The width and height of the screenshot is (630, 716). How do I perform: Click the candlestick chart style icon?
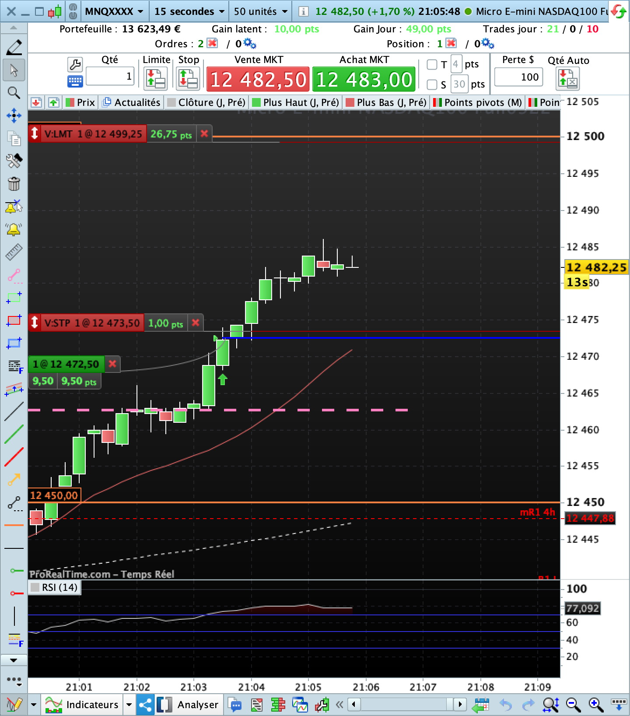coord(55,11)
